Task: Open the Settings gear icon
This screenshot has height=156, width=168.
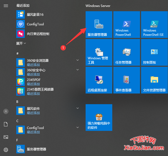Action: pyautogui.click(x=6, y=150)
